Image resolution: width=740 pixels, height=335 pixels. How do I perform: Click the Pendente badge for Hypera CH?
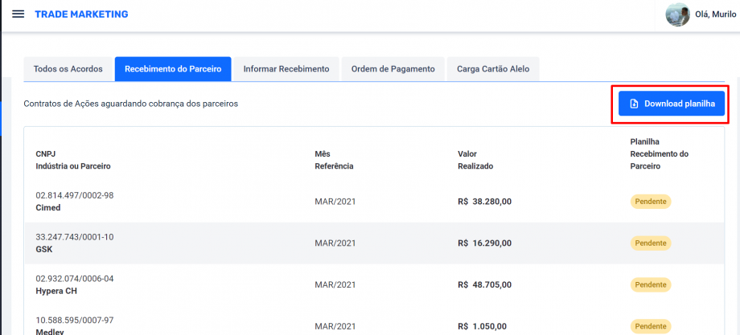click(x=650, y=284)
